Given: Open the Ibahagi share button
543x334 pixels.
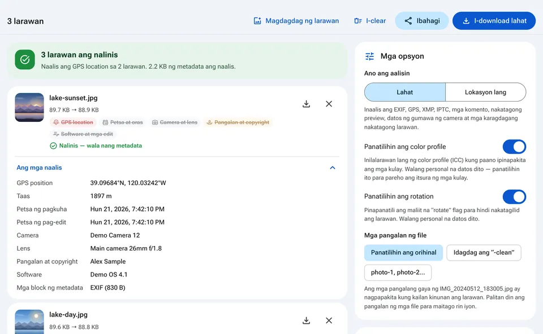Looking at the screenshot, I should pyautogui.click(x=422, y=21).
